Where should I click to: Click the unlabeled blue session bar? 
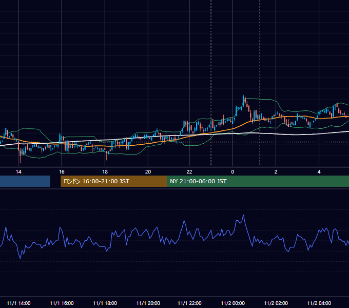25,181
